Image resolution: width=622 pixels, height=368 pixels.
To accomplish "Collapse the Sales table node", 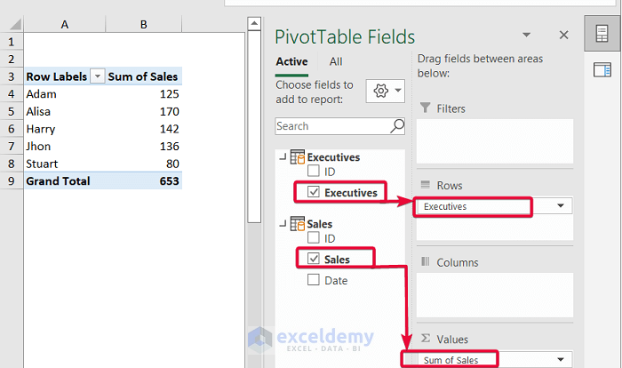I will click(283, 223).
